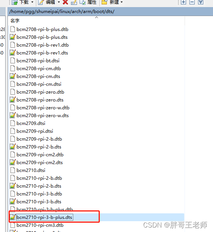The image size is (213, 232).
Task: Select file bcm2710-rpi-3-b.dtb
Action: pos(36,194)
